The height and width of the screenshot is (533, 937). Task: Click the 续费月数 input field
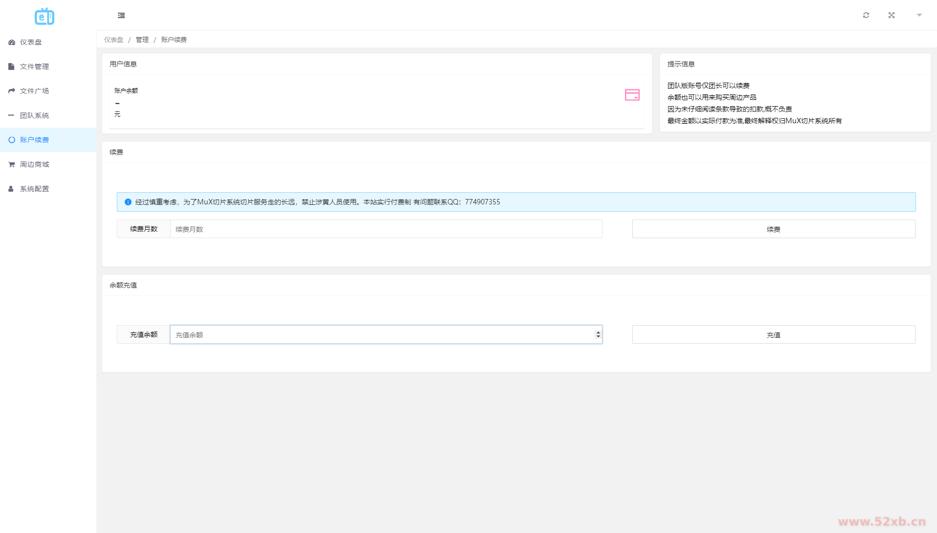386,229
